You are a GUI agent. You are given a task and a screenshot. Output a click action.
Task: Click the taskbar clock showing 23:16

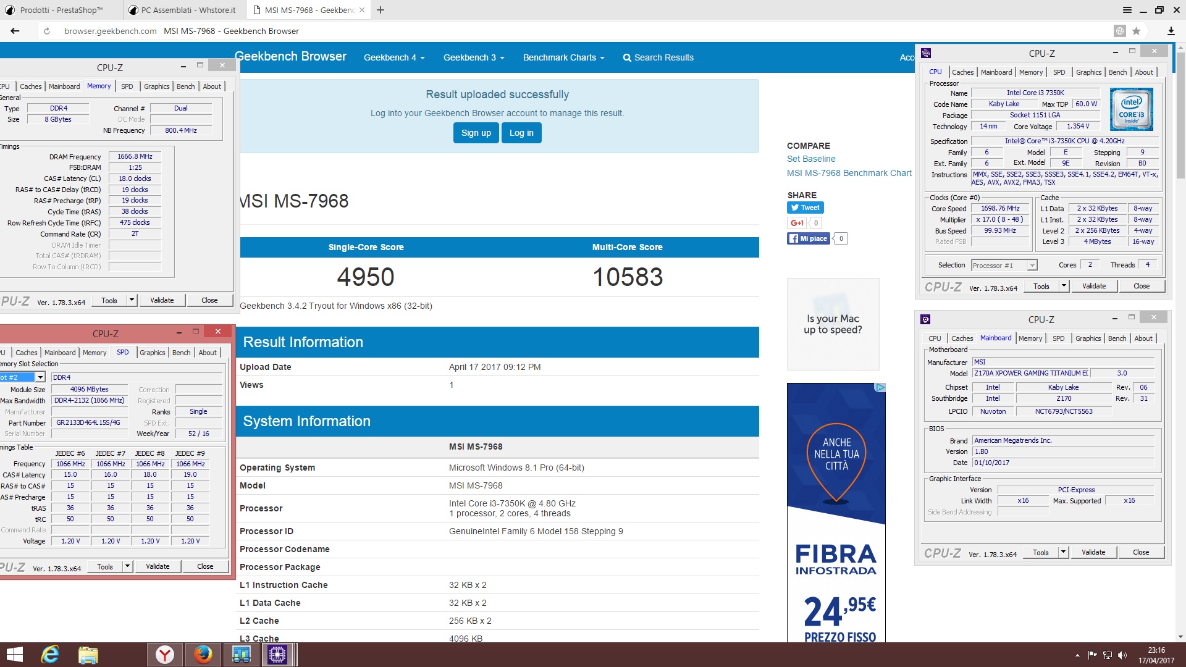(x=1156, y=655)
